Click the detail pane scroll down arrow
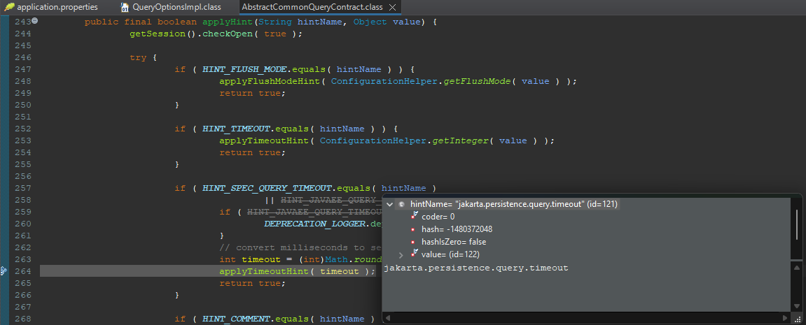 [796, 307]
